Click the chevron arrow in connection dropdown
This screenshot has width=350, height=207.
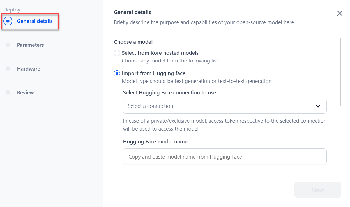(318, 106)
